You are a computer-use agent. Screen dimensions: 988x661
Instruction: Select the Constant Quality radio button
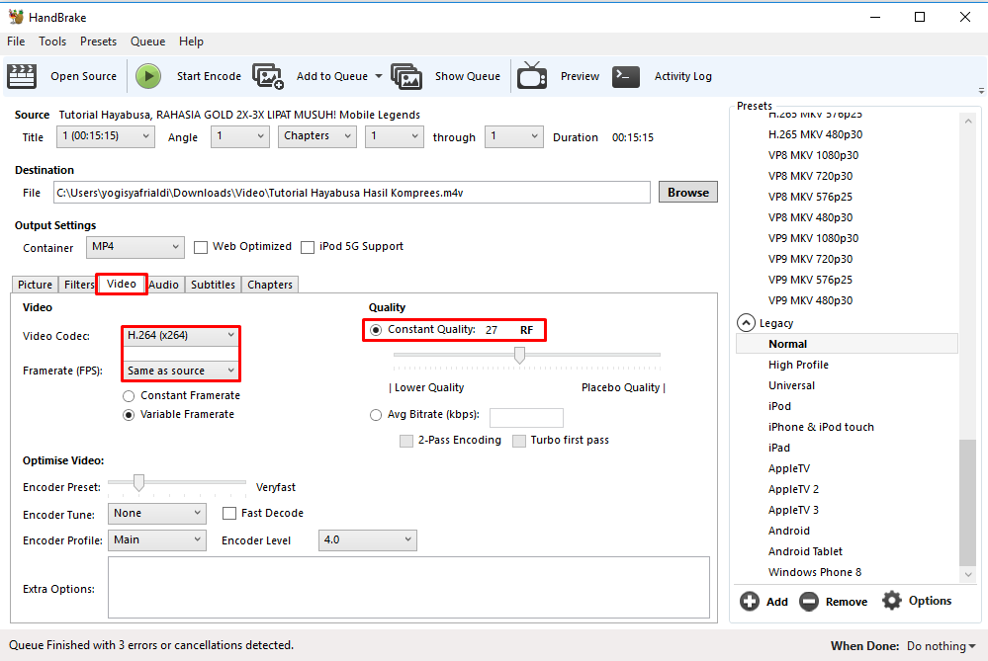point(376,330)
